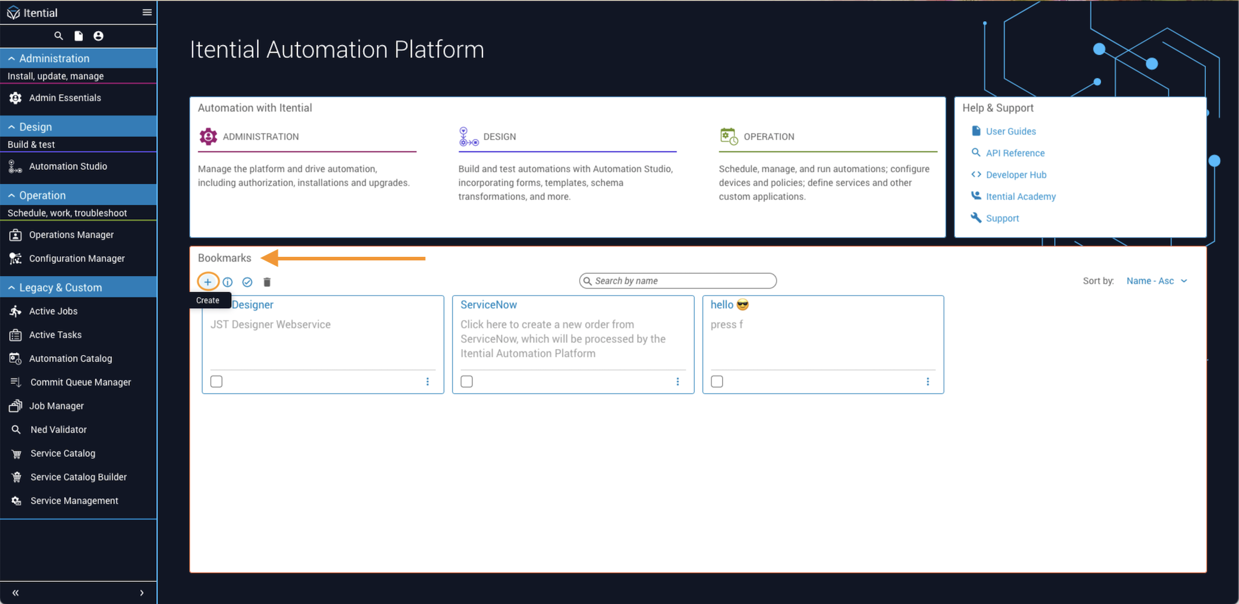Click the Ned Validator magnifier icon

click(x=16, y=430)
